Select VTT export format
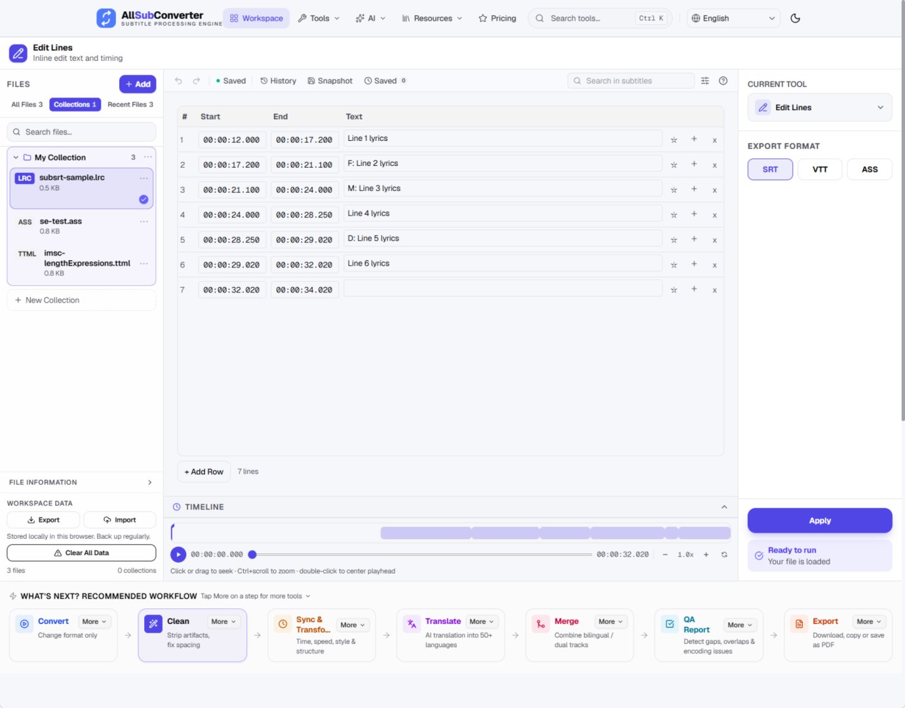This screenshot has width=905, height=708. (820, 169)
